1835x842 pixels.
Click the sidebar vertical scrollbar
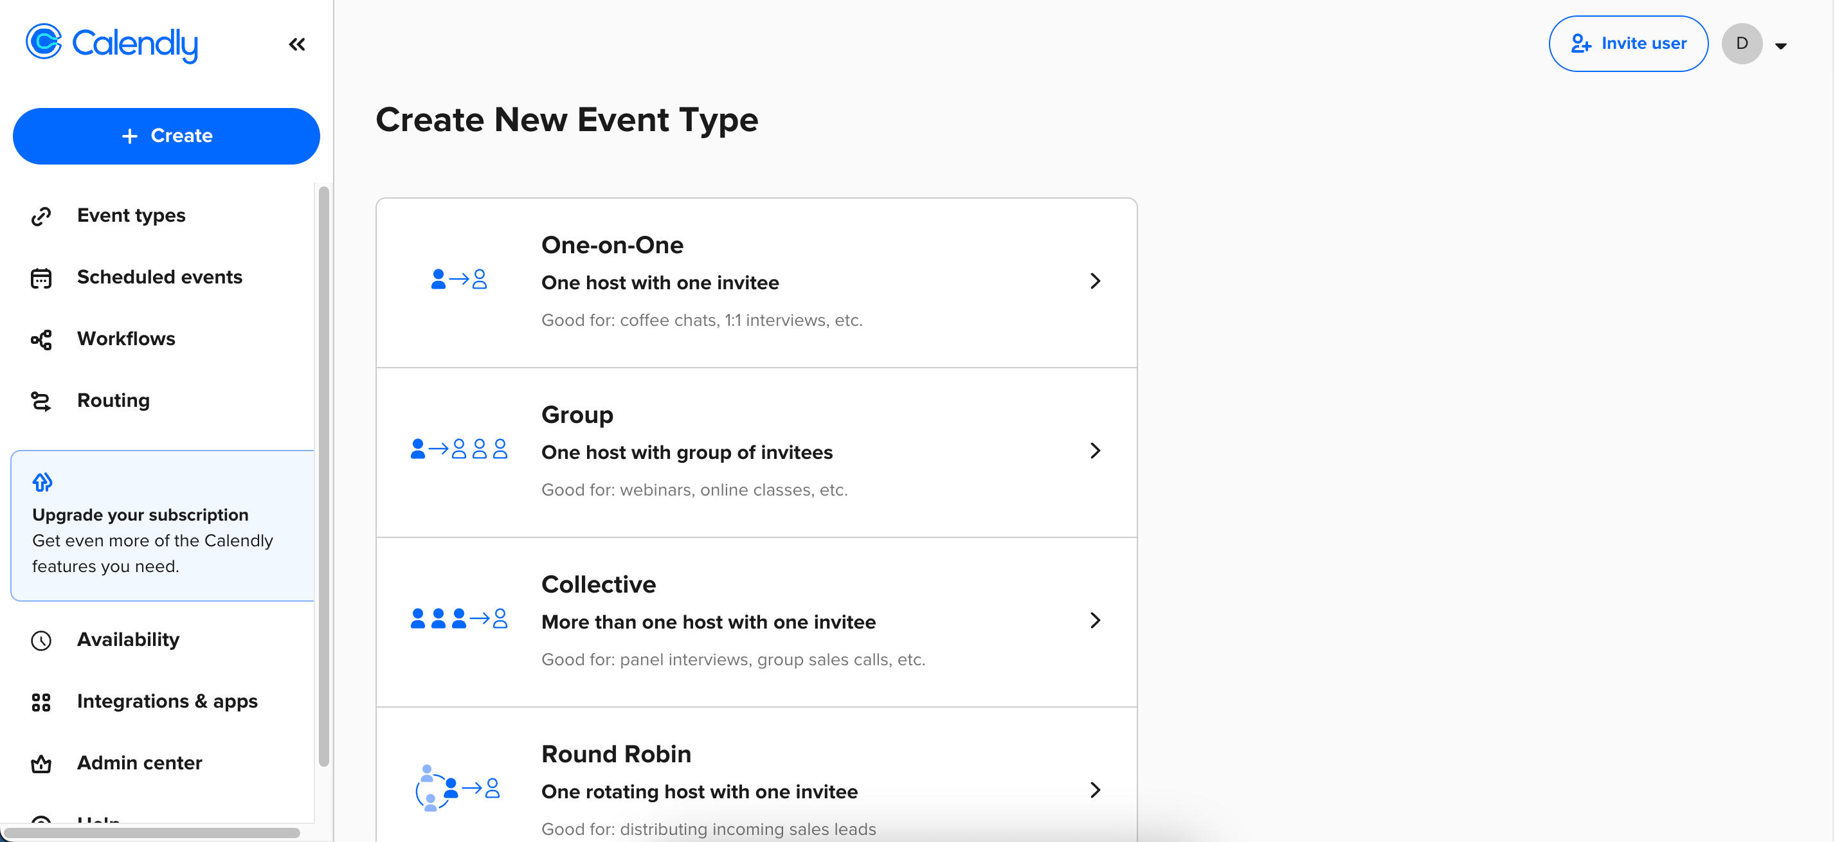point(324,475)
